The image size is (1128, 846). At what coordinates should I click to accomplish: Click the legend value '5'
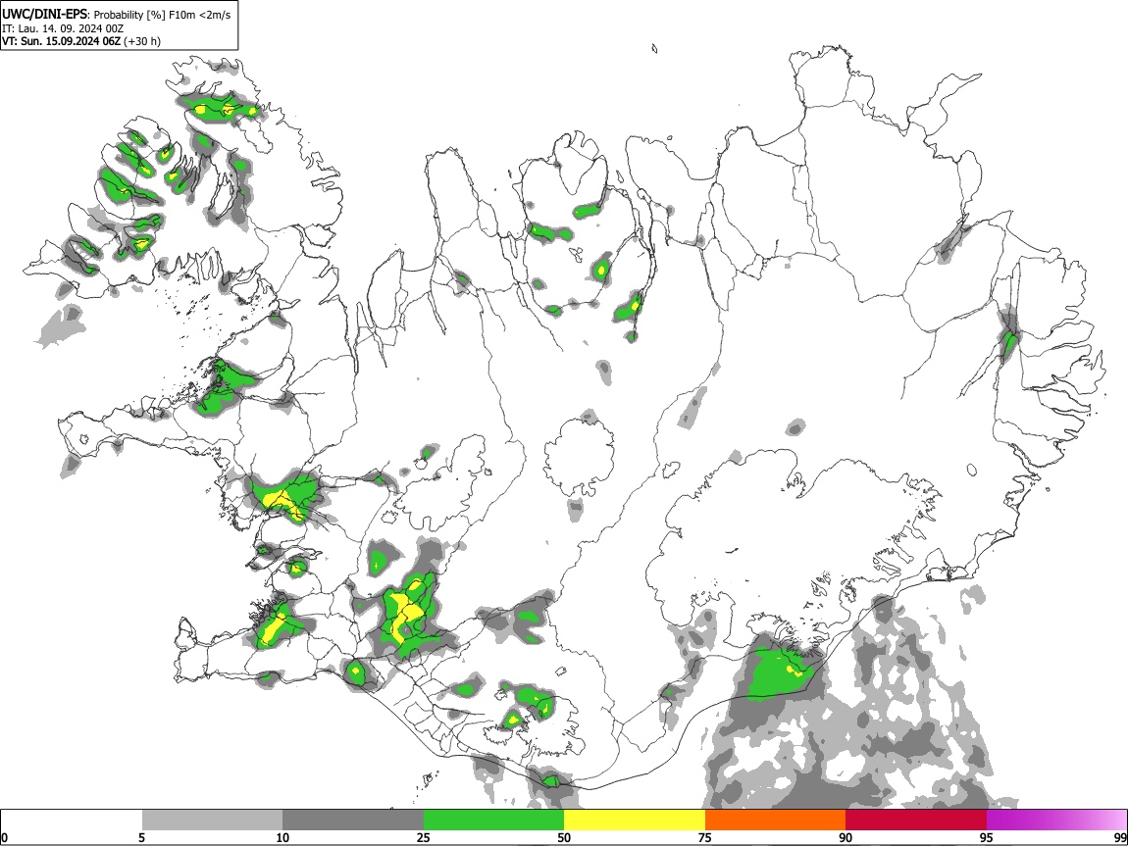pyautogui.click(x=141, y=837)
